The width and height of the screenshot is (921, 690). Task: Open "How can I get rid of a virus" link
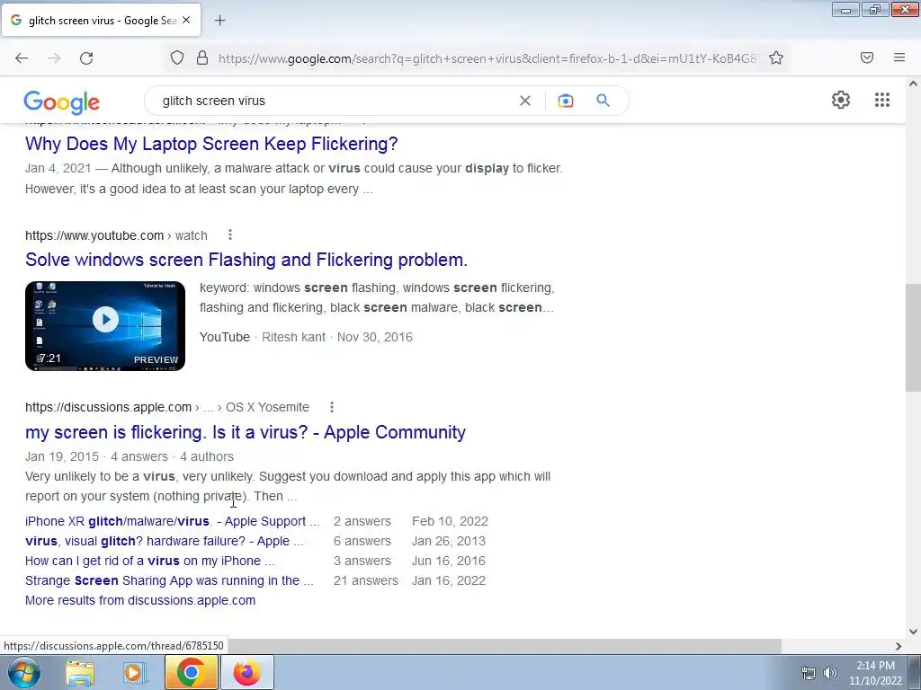150,561
